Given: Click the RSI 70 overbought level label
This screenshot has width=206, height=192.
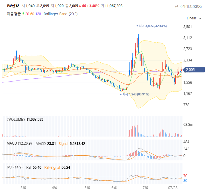Looking at the screenshot, I should click(x=185, y=176).
